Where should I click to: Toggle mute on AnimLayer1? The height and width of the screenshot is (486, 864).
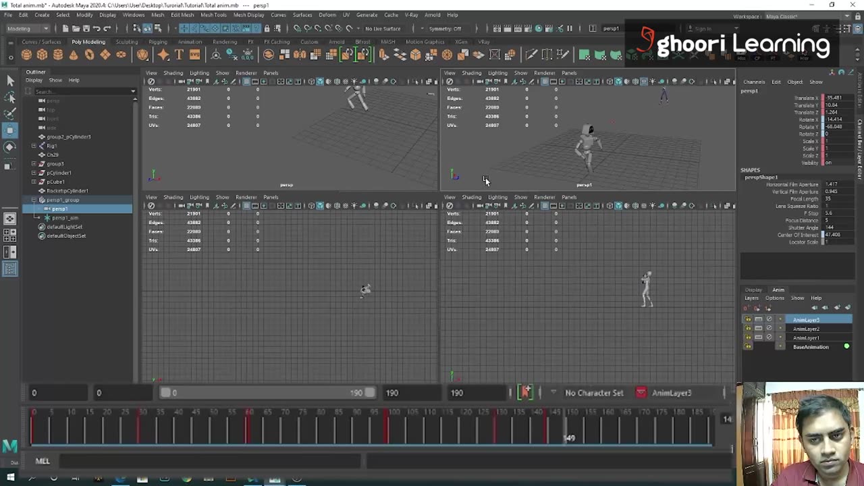769,337
